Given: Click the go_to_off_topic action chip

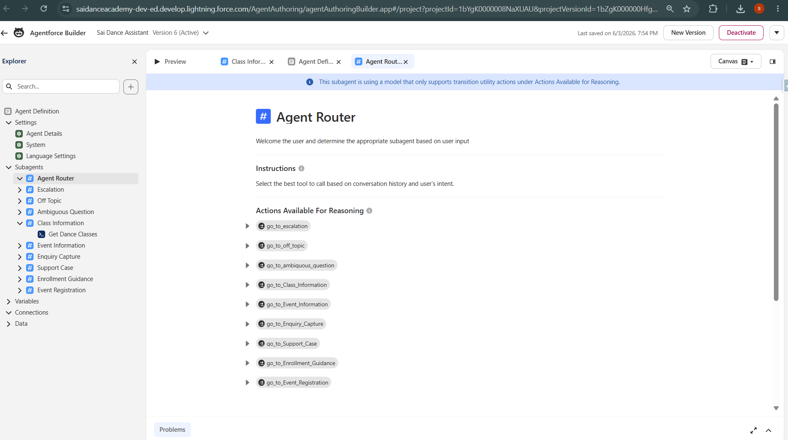Looking at the screenshot, I should click(x=282, y=245).
